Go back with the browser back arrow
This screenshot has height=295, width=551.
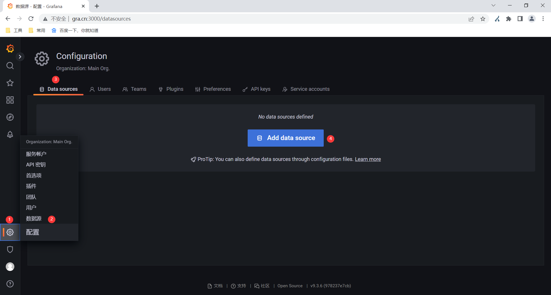click(x=8, y=19)
